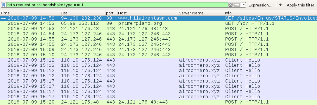Select the primerplano.org GET /Yb/ packet
317x105 pixels.
pos(158,23)
